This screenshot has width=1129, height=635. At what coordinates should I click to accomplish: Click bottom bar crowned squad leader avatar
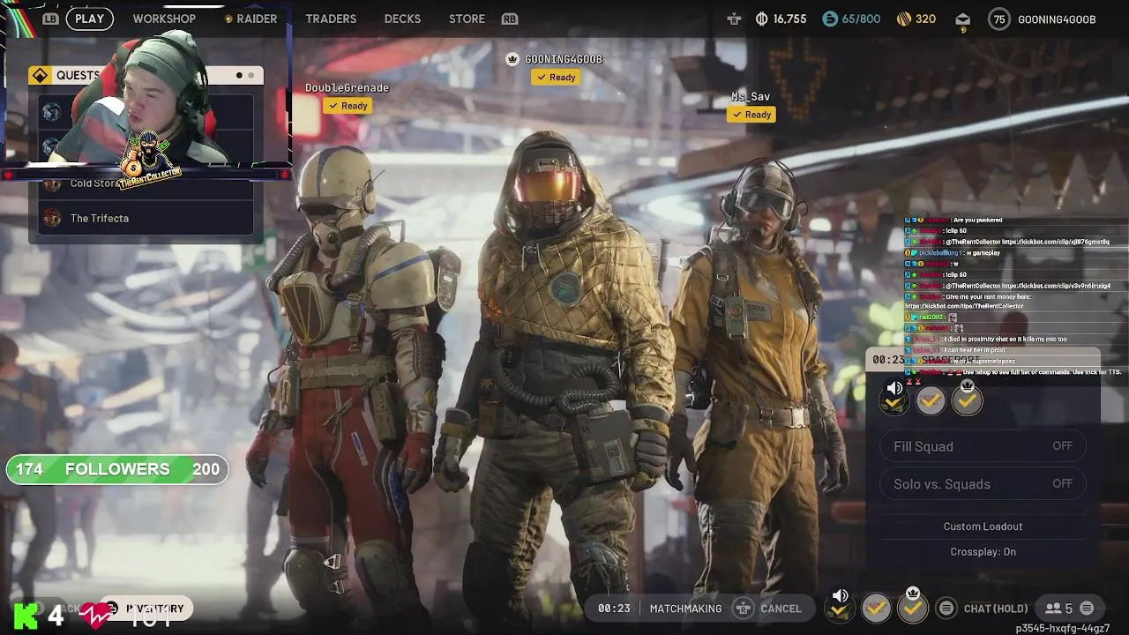(913, 609)
